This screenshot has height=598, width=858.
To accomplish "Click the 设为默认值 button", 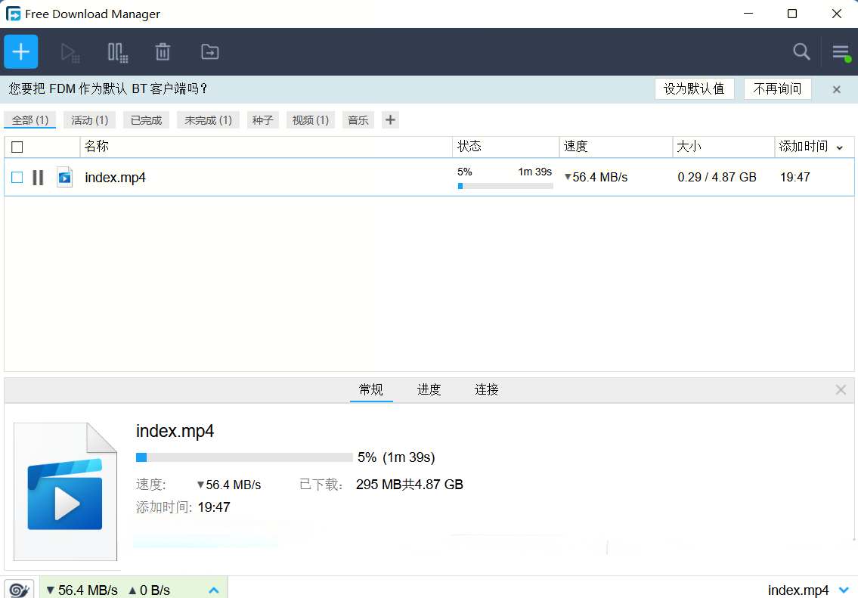I will (x=695, y=88).
